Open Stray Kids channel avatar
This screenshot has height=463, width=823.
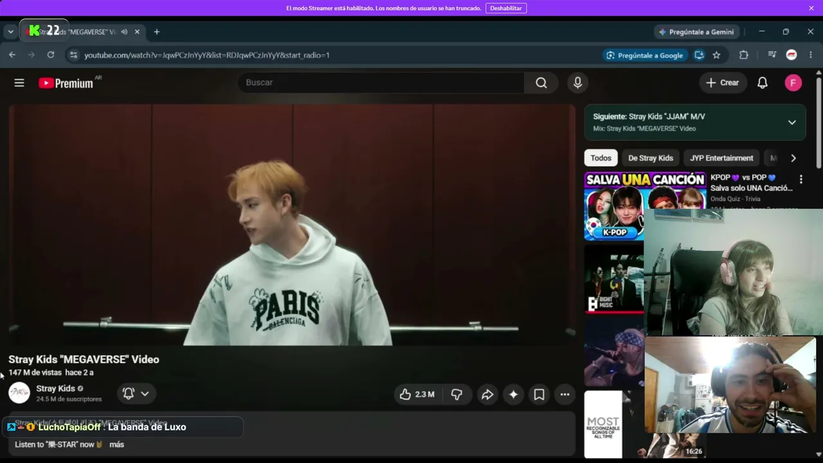point(19,393)
